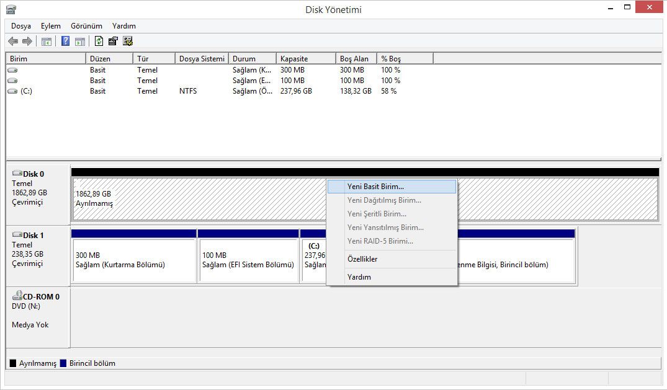Click the CD-ROM 0 drive icon
Viewport: 667px width, 390px height.
point(17,295)
